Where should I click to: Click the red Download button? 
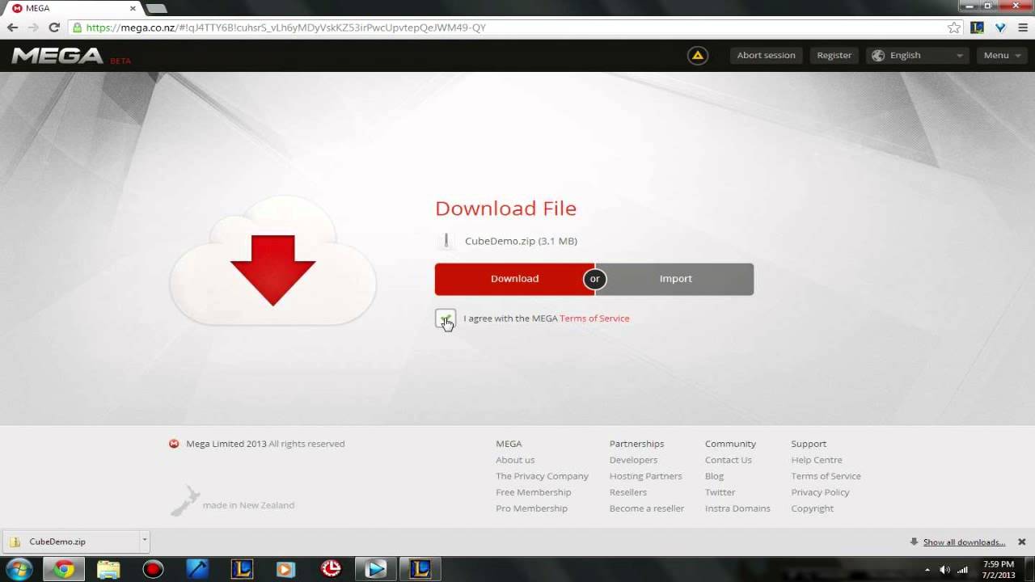(x=514, y=279)
